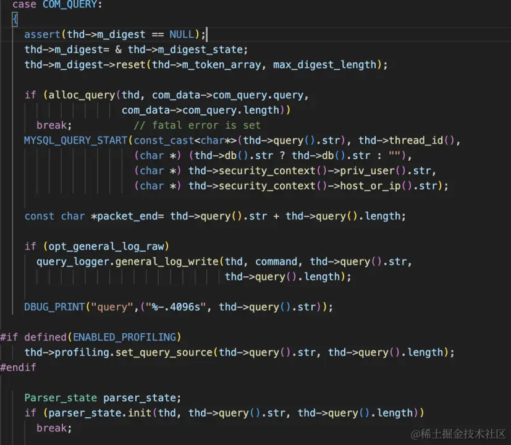
Task: Click m_digest_state in the assignment line
Action: click(200, 49)
